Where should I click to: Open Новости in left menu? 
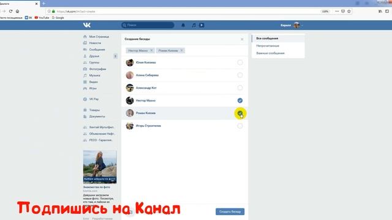point(92,43)
